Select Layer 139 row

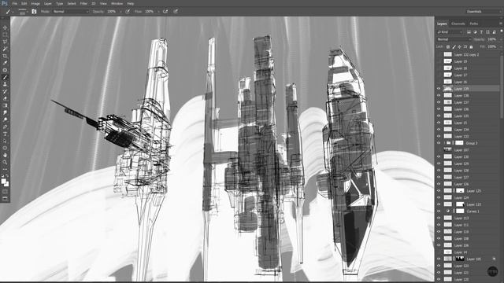click(468, 89)
